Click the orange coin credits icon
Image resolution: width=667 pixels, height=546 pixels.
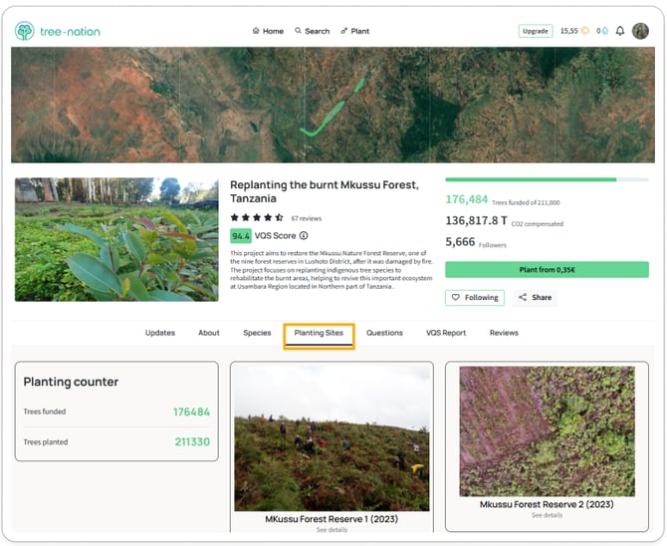pyautogui.click(x=585, y=31)
